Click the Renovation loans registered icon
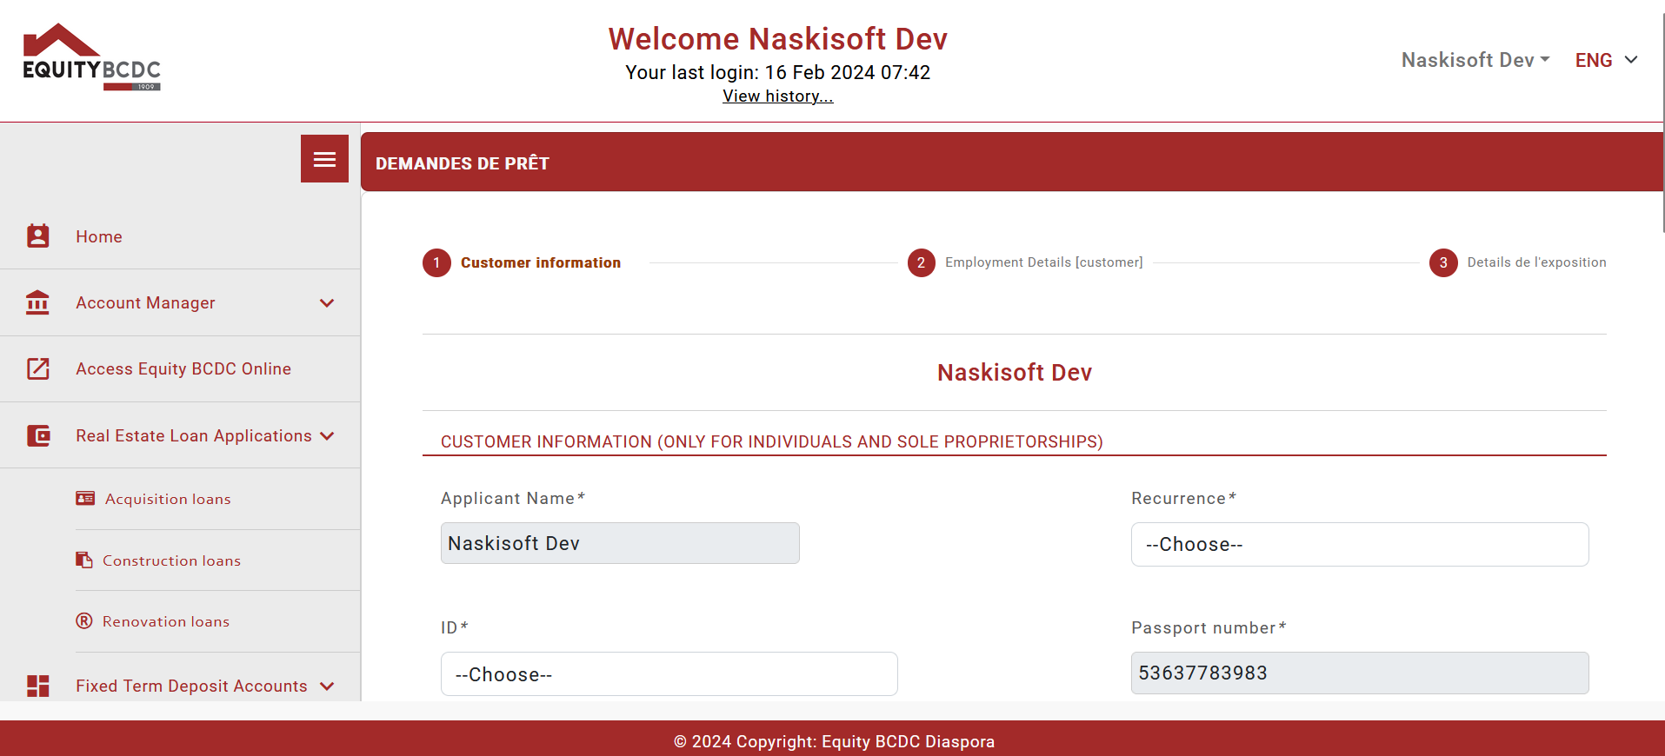Viewport: 1665px width, 756px height. (x=84, y=620)
